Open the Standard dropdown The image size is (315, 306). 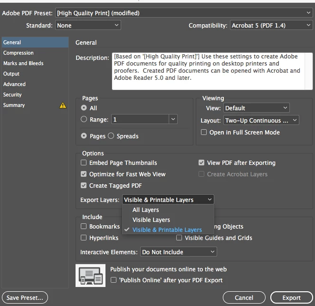point(88,25)
